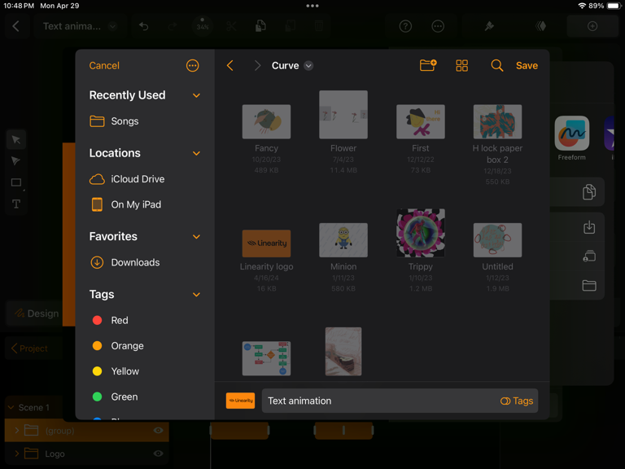Tap the multitasking three dots at top

pyautogui.click(x=312, y=6)
